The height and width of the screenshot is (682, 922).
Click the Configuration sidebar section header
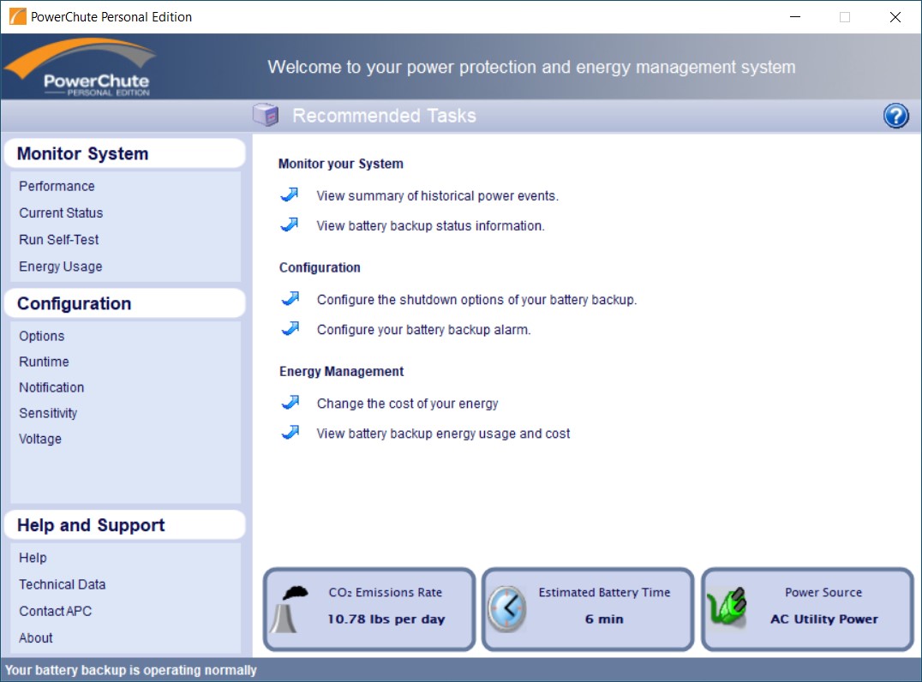click(124, 303)
